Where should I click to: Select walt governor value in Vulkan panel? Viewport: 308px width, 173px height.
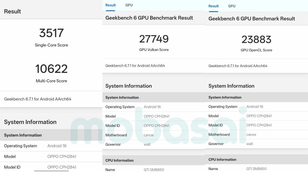click(x=147, y=145)
